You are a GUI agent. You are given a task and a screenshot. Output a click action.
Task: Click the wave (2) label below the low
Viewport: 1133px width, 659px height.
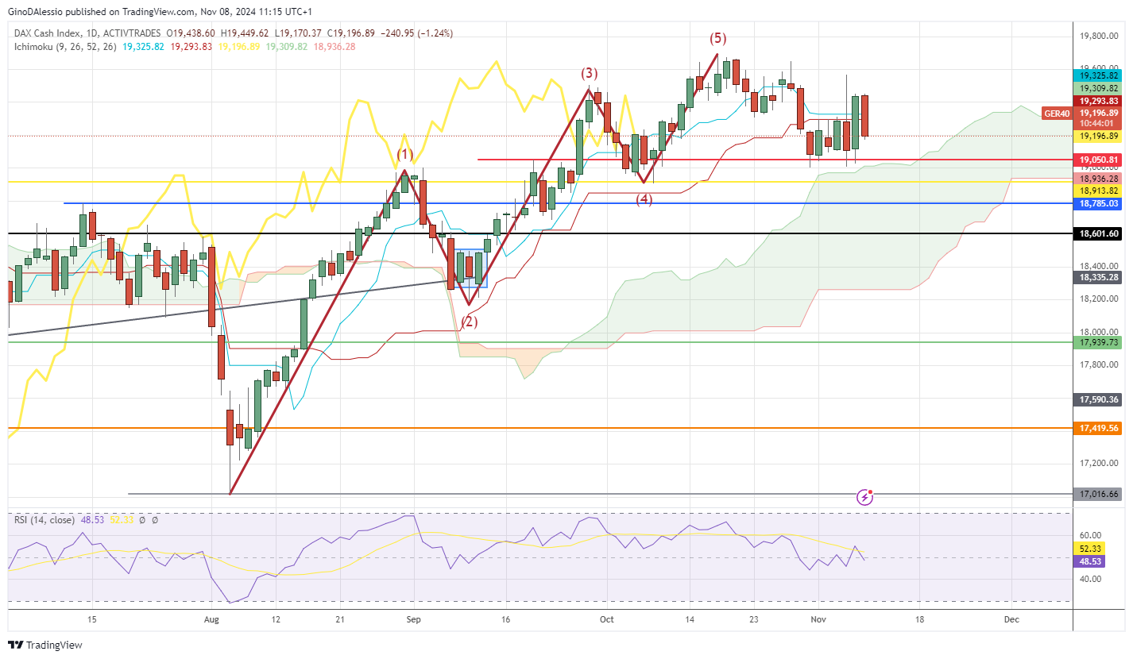(470, 322)
